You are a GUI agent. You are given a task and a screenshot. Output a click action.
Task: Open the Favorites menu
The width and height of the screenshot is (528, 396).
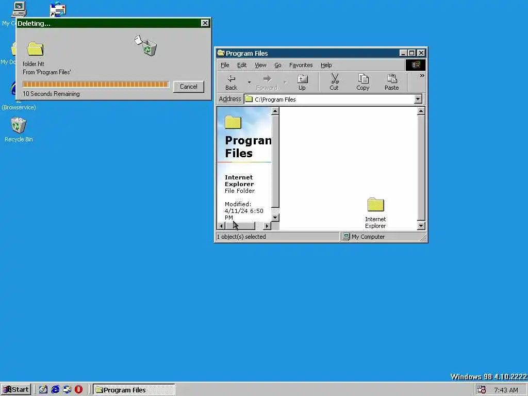301,65
